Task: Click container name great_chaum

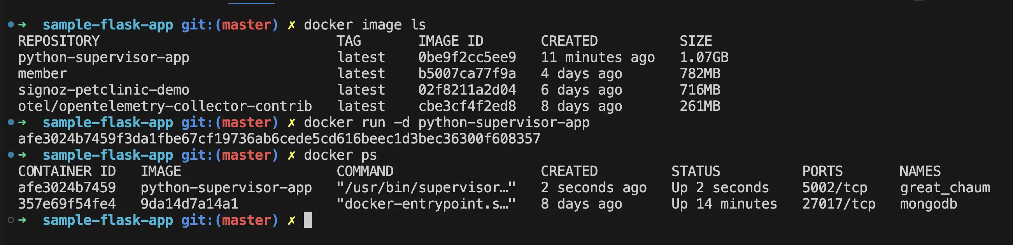Action: [945, 188]
